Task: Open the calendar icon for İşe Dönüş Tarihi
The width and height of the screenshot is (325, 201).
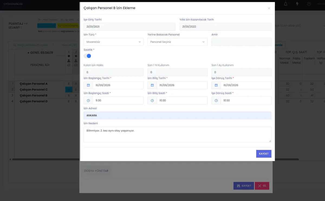Action: click(x=216, y=85)
